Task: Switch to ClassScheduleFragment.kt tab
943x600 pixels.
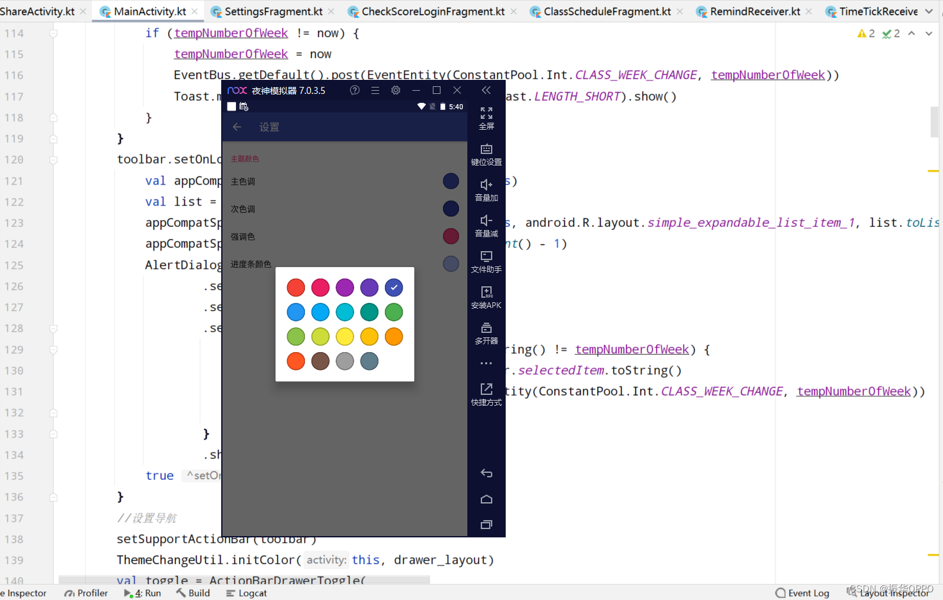Action: pyautogui.click(x=607, y=12)
